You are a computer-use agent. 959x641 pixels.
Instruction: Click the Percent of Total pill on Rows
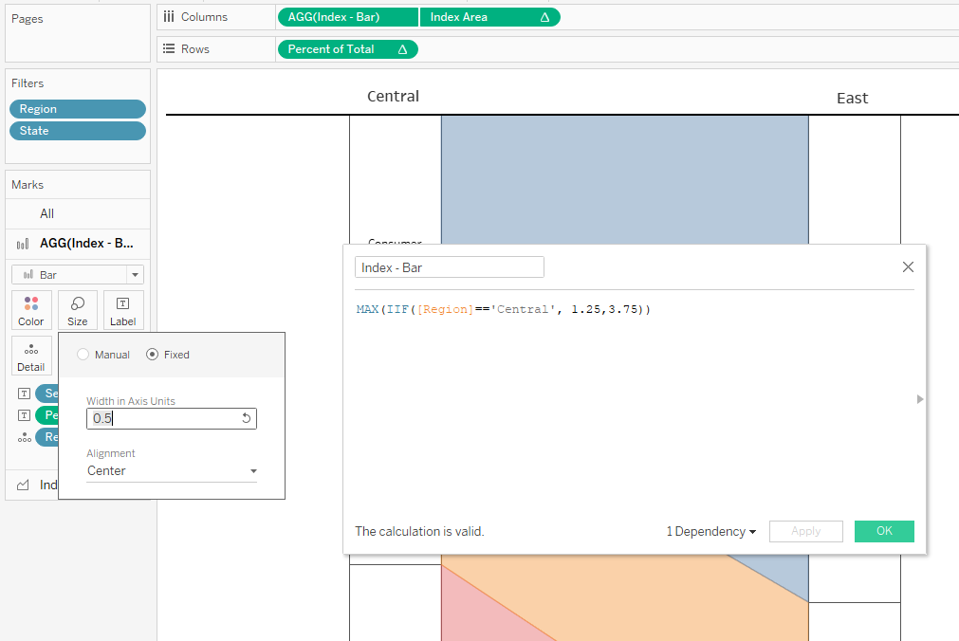pos(347,49)
